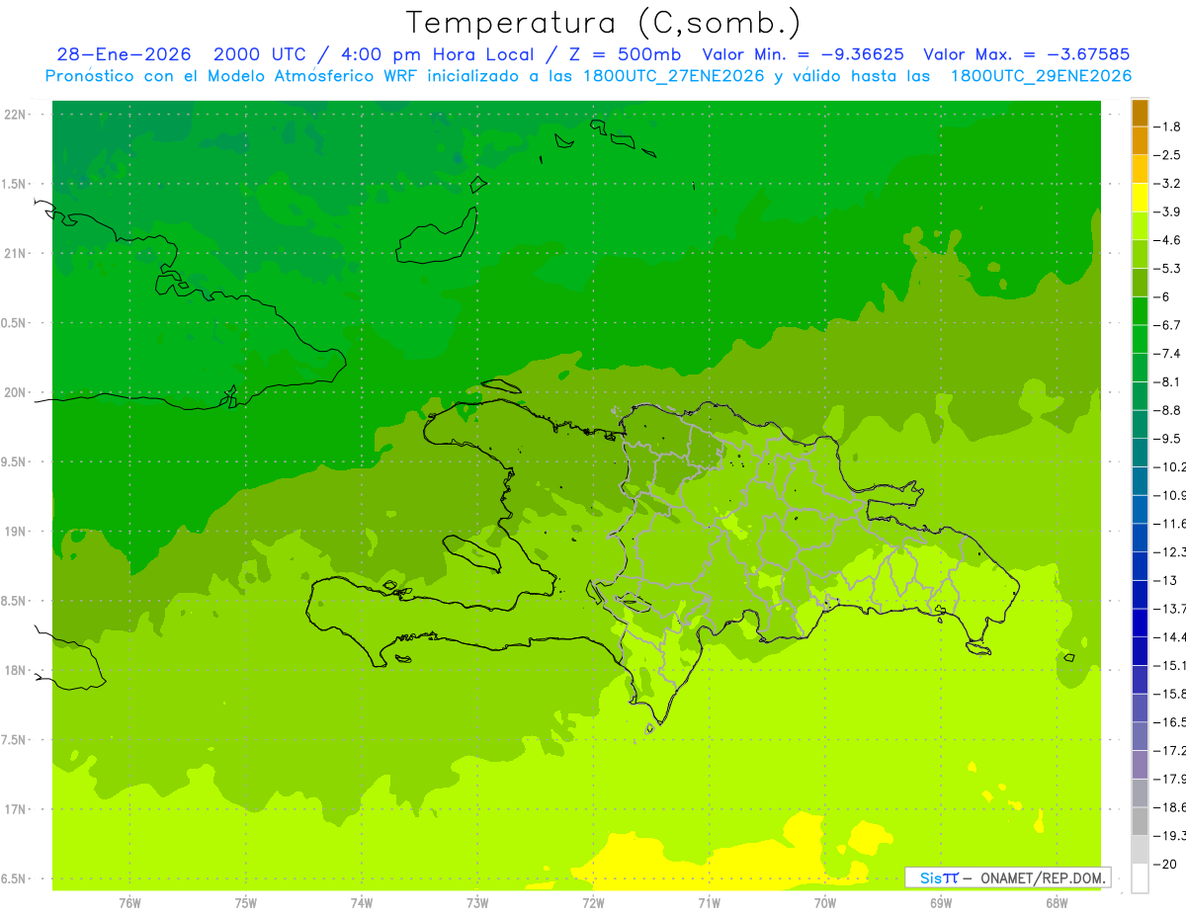Click green swatch between -6.7 and -7.4

1140,339
